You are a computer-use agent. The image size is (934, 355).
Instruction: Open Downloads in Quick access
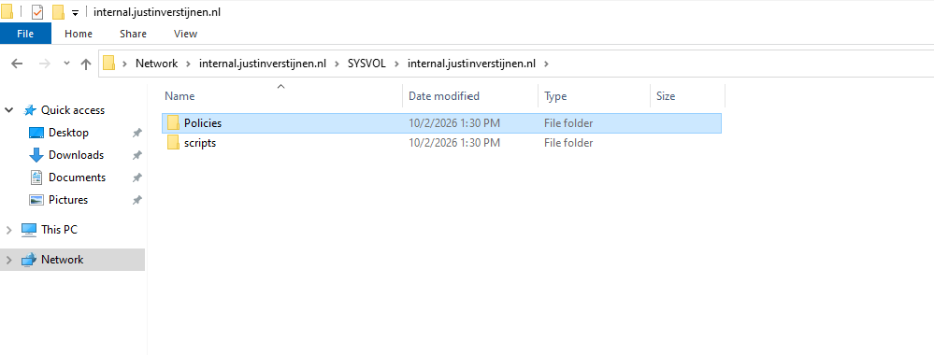tap(77, 155)
